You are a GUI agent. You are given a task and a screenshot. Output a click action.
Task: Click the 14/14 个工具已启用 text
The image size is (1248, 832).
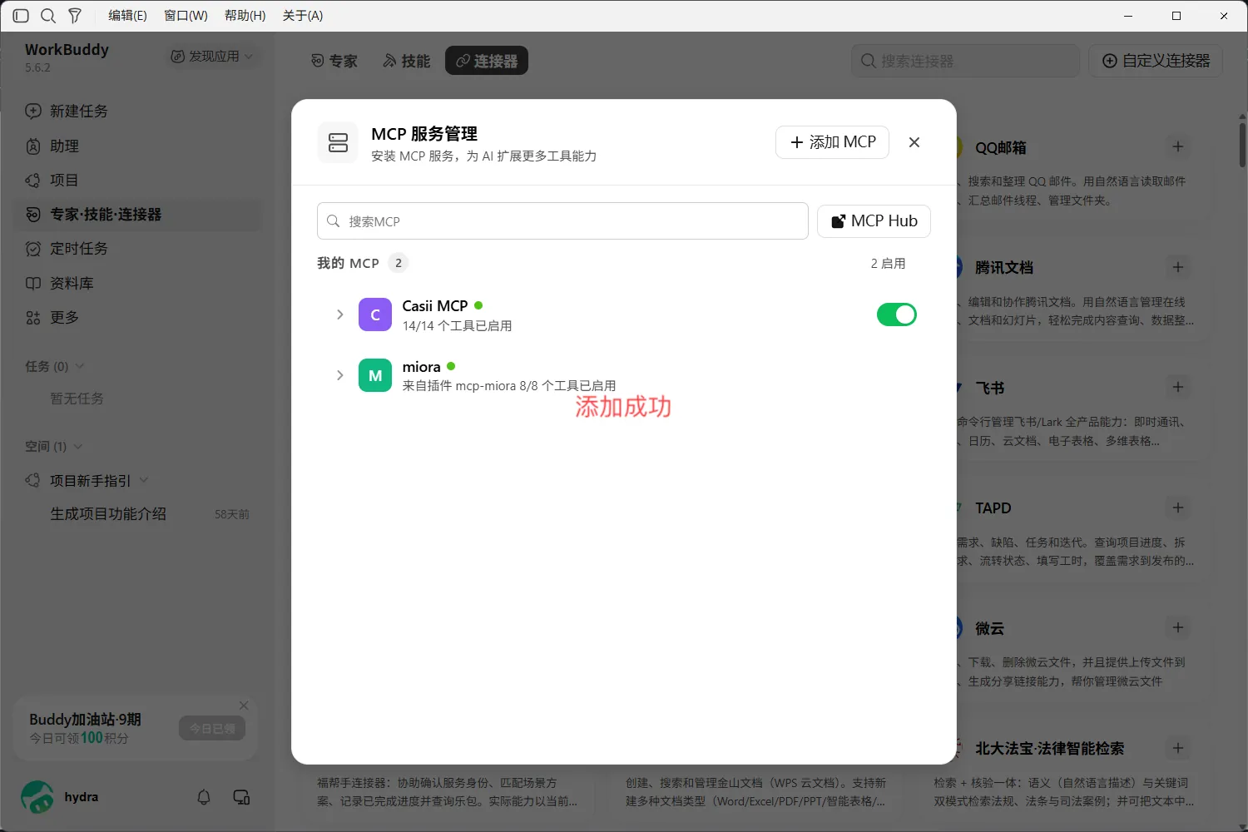(457, 326)
